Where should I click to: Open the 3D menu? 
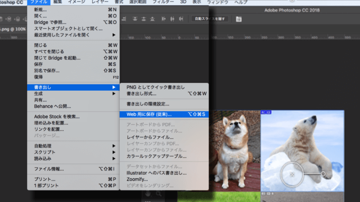[x=183, y=2]
